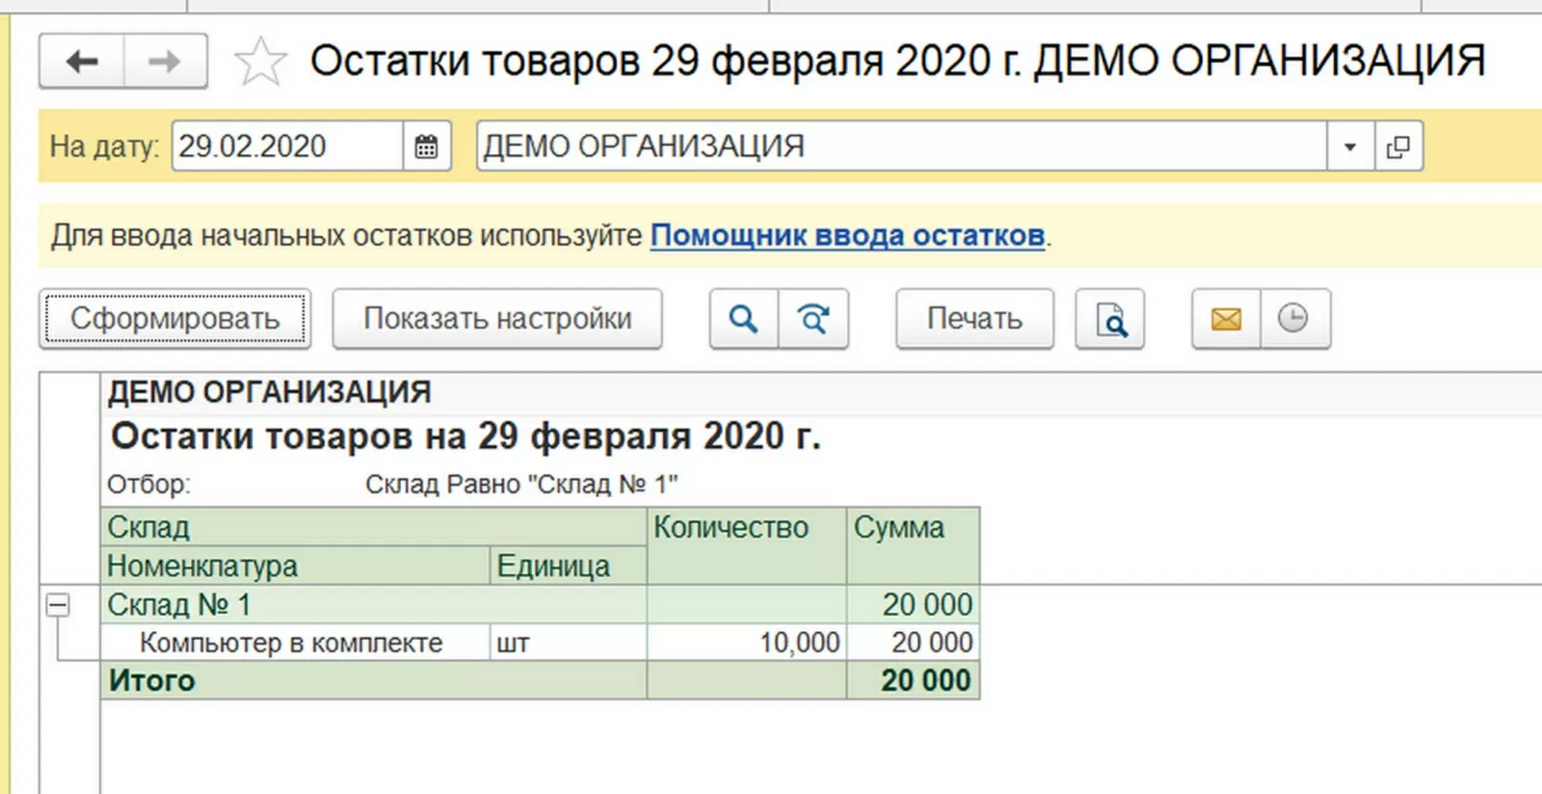Image resolution: width=1542 pixels, height=794 pixels.
Task: Click the find next search icon
Action: [813, 319]
